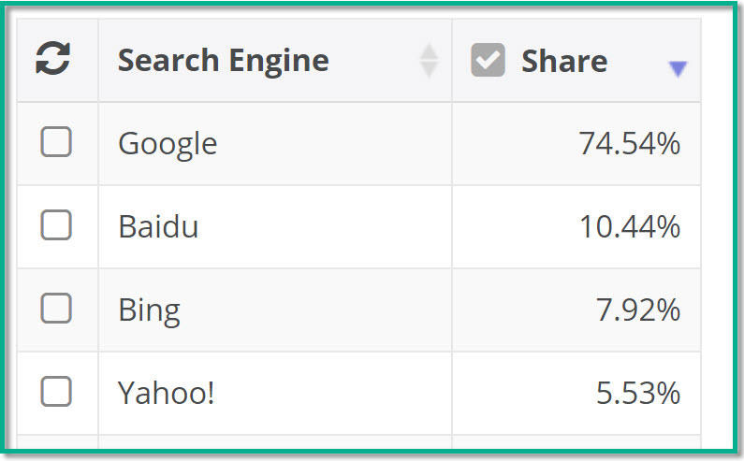The height and width of the screenshot is (461, 744).
Task: Uncheck the Share column checkbox
Action: tap(488, 60)
